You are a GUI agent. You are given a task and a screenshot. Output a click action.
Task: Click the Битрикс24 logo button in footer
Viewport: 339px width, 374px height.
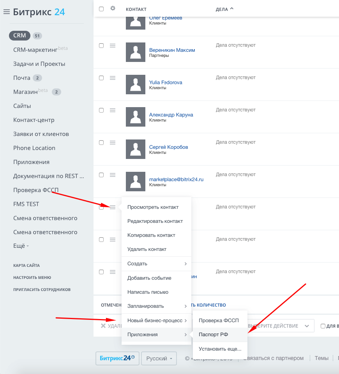pos(117,358)
